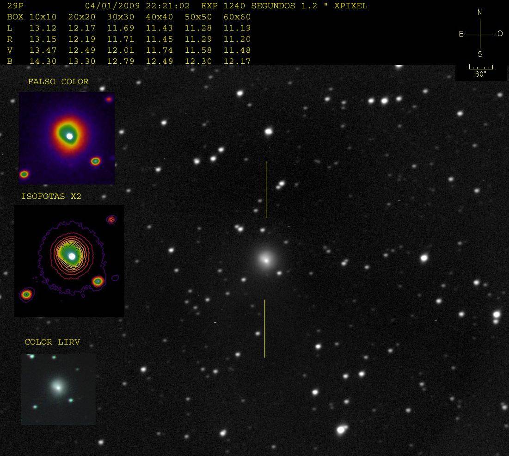Click the V magnitude value 13.47

(43, 50)
